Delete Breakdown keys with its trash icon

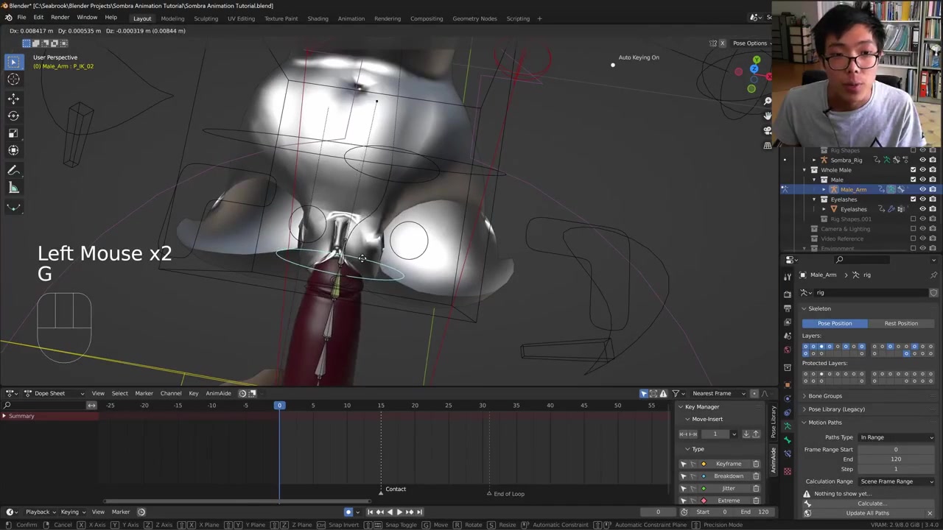click(x=756, y=476)
